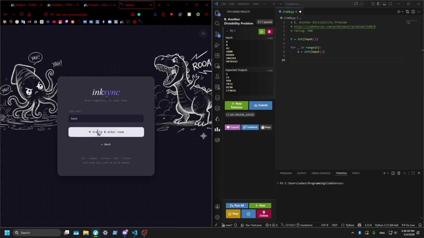Viewport: 424px width, 238px height.
Task: Open the Accounts icon in VS Code
Action: click(217, 207)
